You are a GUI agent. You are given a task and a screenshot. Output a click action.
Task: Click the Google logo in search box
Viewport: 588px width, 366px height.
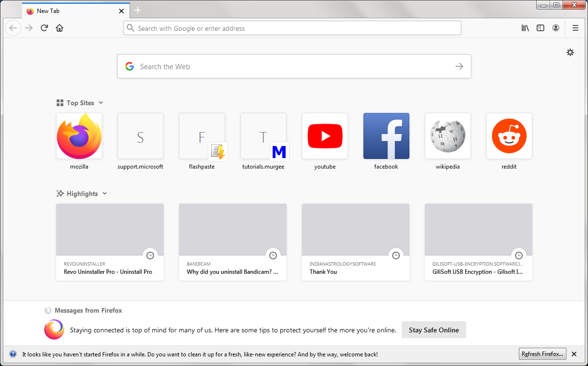point(130,66)
